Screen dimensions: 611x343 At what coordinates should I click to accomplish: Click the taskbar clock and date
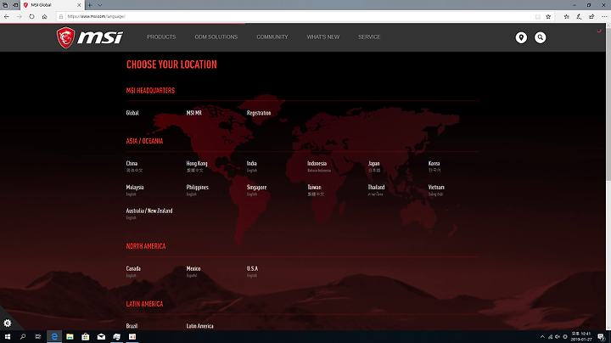point(581,337)
